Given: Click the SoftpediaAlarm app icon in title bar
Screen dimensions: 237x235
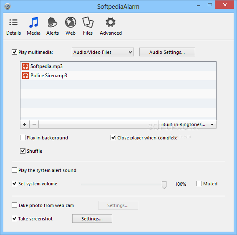Looking at the screenshot, I should click(8, 6).
